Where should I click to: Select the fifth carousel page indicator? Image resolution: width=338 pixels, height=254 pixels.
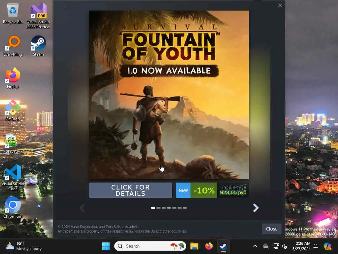click(174, 208)
